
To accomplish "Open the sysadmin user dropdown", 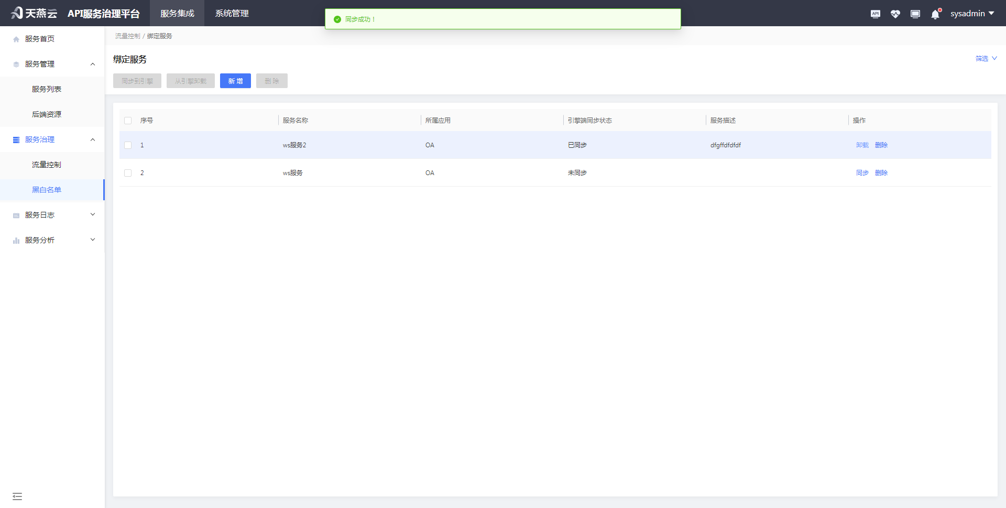I will coord(972,13).
